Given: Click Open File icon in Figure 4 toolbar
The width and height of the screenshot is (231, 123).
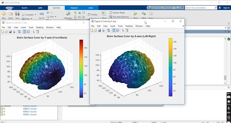Looking at the screenshot, I should click(x=6, y=32).
